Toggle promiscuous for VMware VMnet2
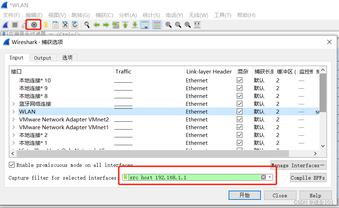Screen dimensions: 339x208 [x=240, y=119]
